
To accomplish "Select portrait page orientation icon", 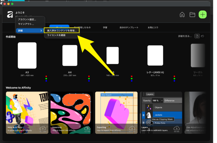I will (x=197, y=36).
